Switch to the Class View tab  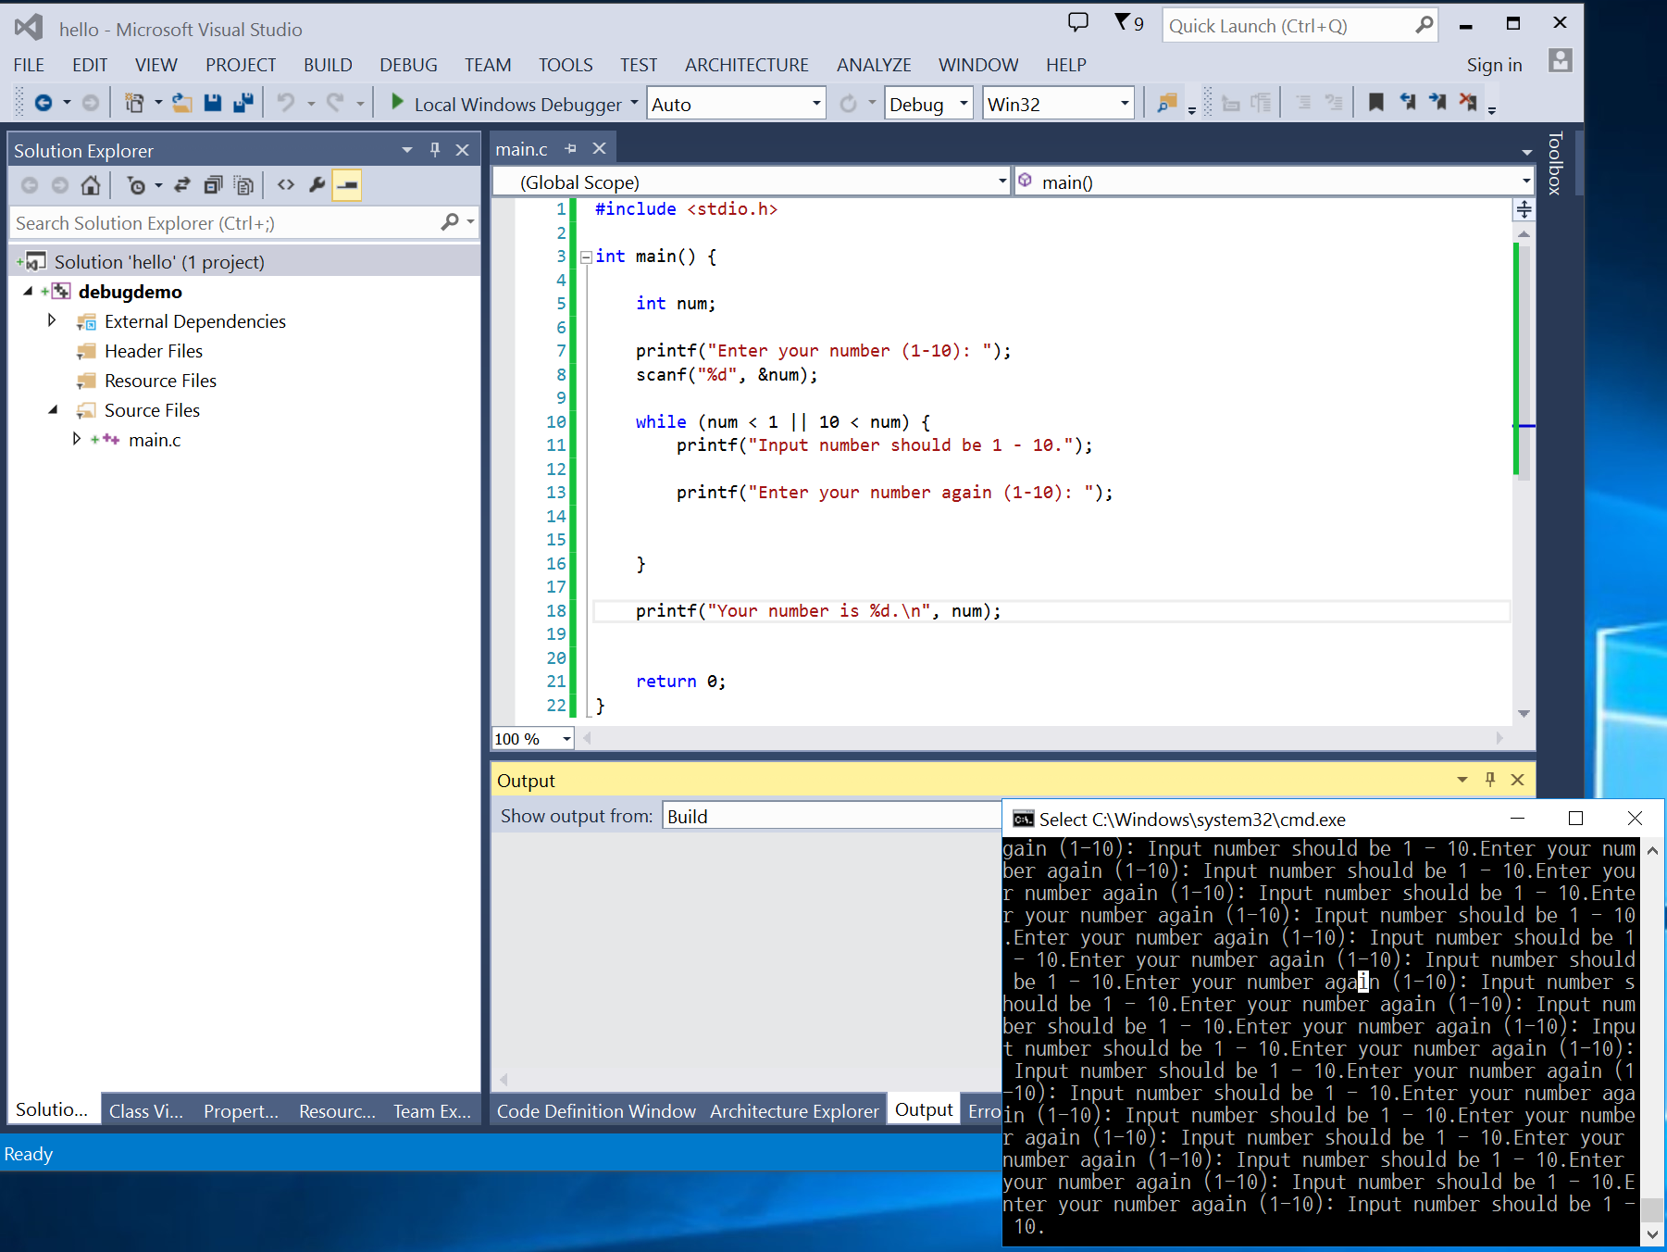[146, 1110]
